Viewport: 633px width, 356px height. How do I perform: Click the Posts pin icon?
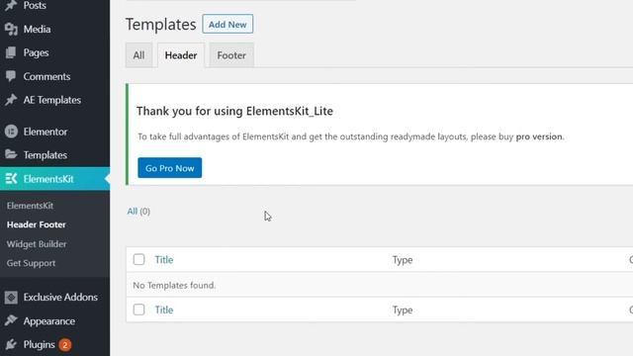pyautogui.click(x=11, y=6)
